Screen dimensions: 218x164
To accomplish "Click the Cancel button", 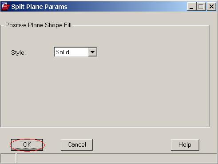I will click(x=77, y=145).
